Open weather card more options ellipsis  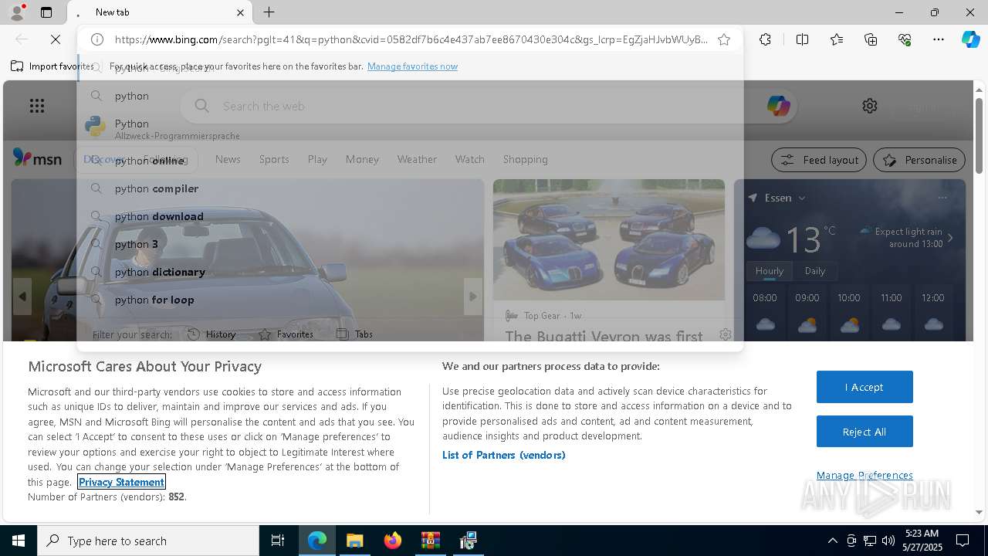point(942,198)
